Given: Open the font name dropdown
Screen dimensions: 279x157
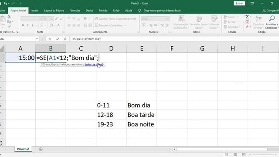Looking at the screenshot, I should tap(41, 19).
